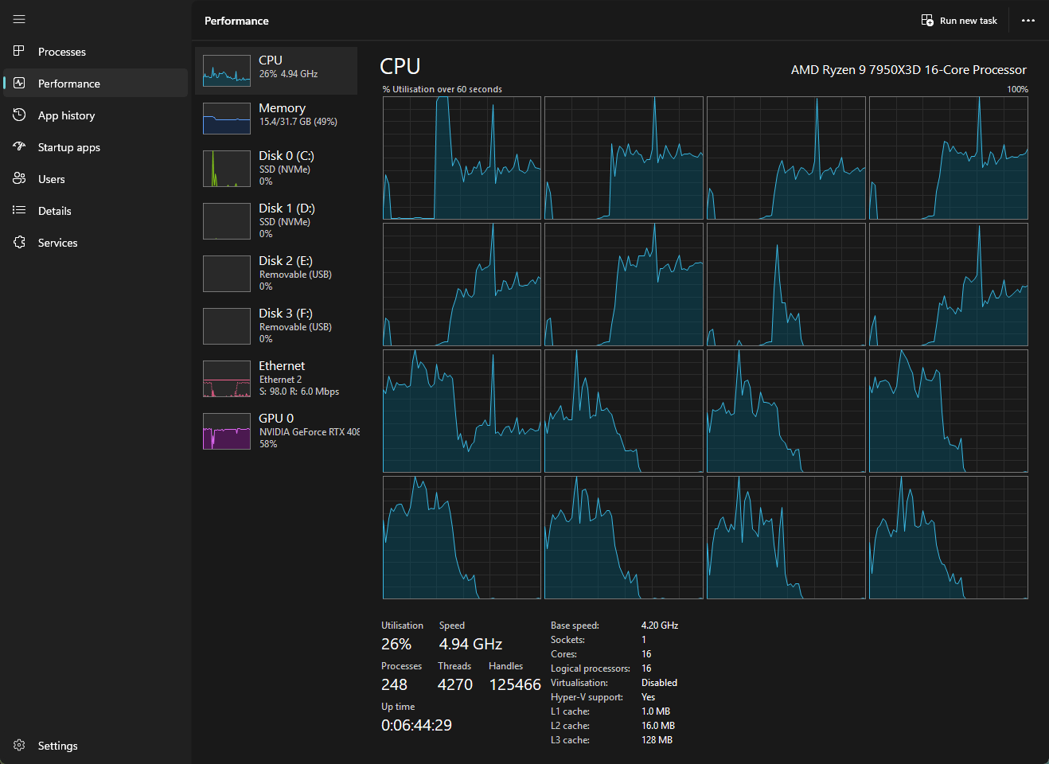Select the Startup apps gauge icon
The image size is (1049, 764).
coord(19,147)
